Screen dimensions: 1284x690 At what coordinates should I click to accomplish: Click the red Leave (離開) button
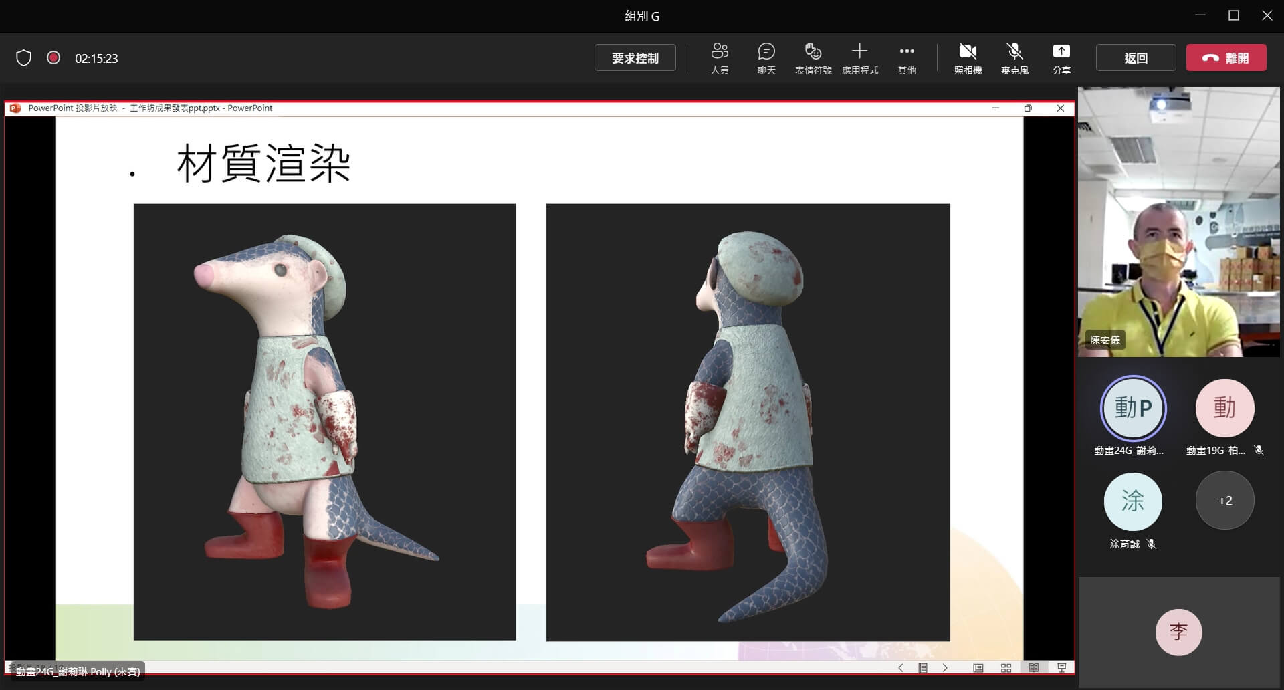click(1226, 58)
